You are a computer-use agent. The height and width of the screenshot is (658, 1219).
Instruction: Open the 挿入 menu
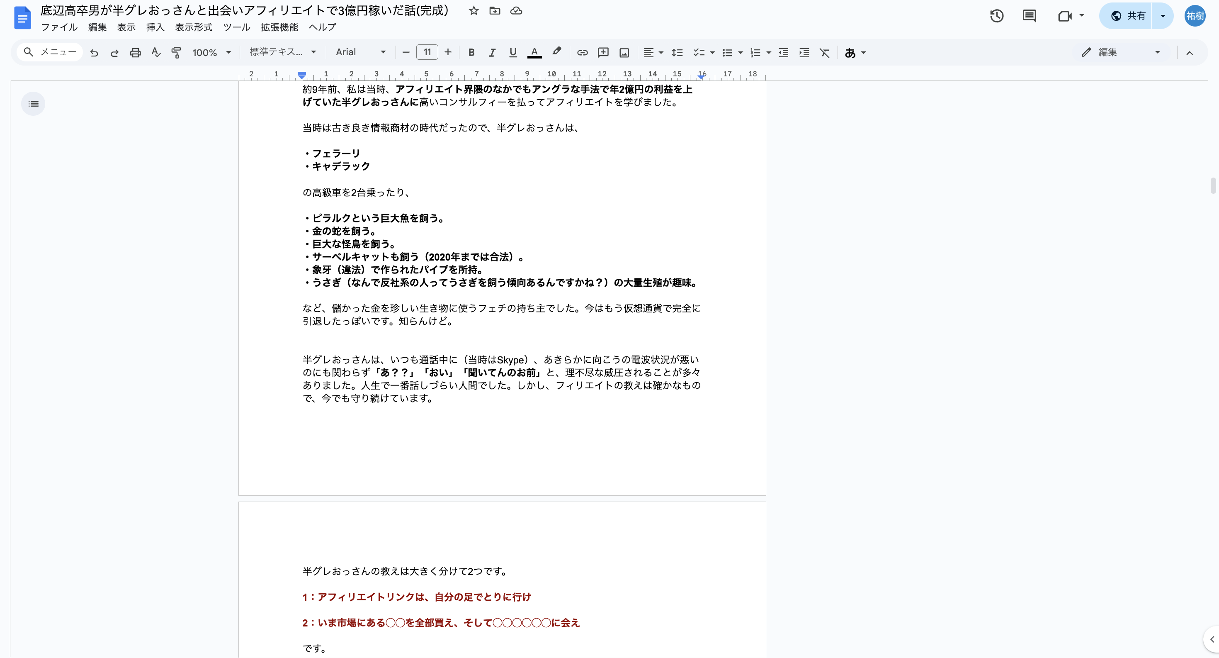pos(155,27)
